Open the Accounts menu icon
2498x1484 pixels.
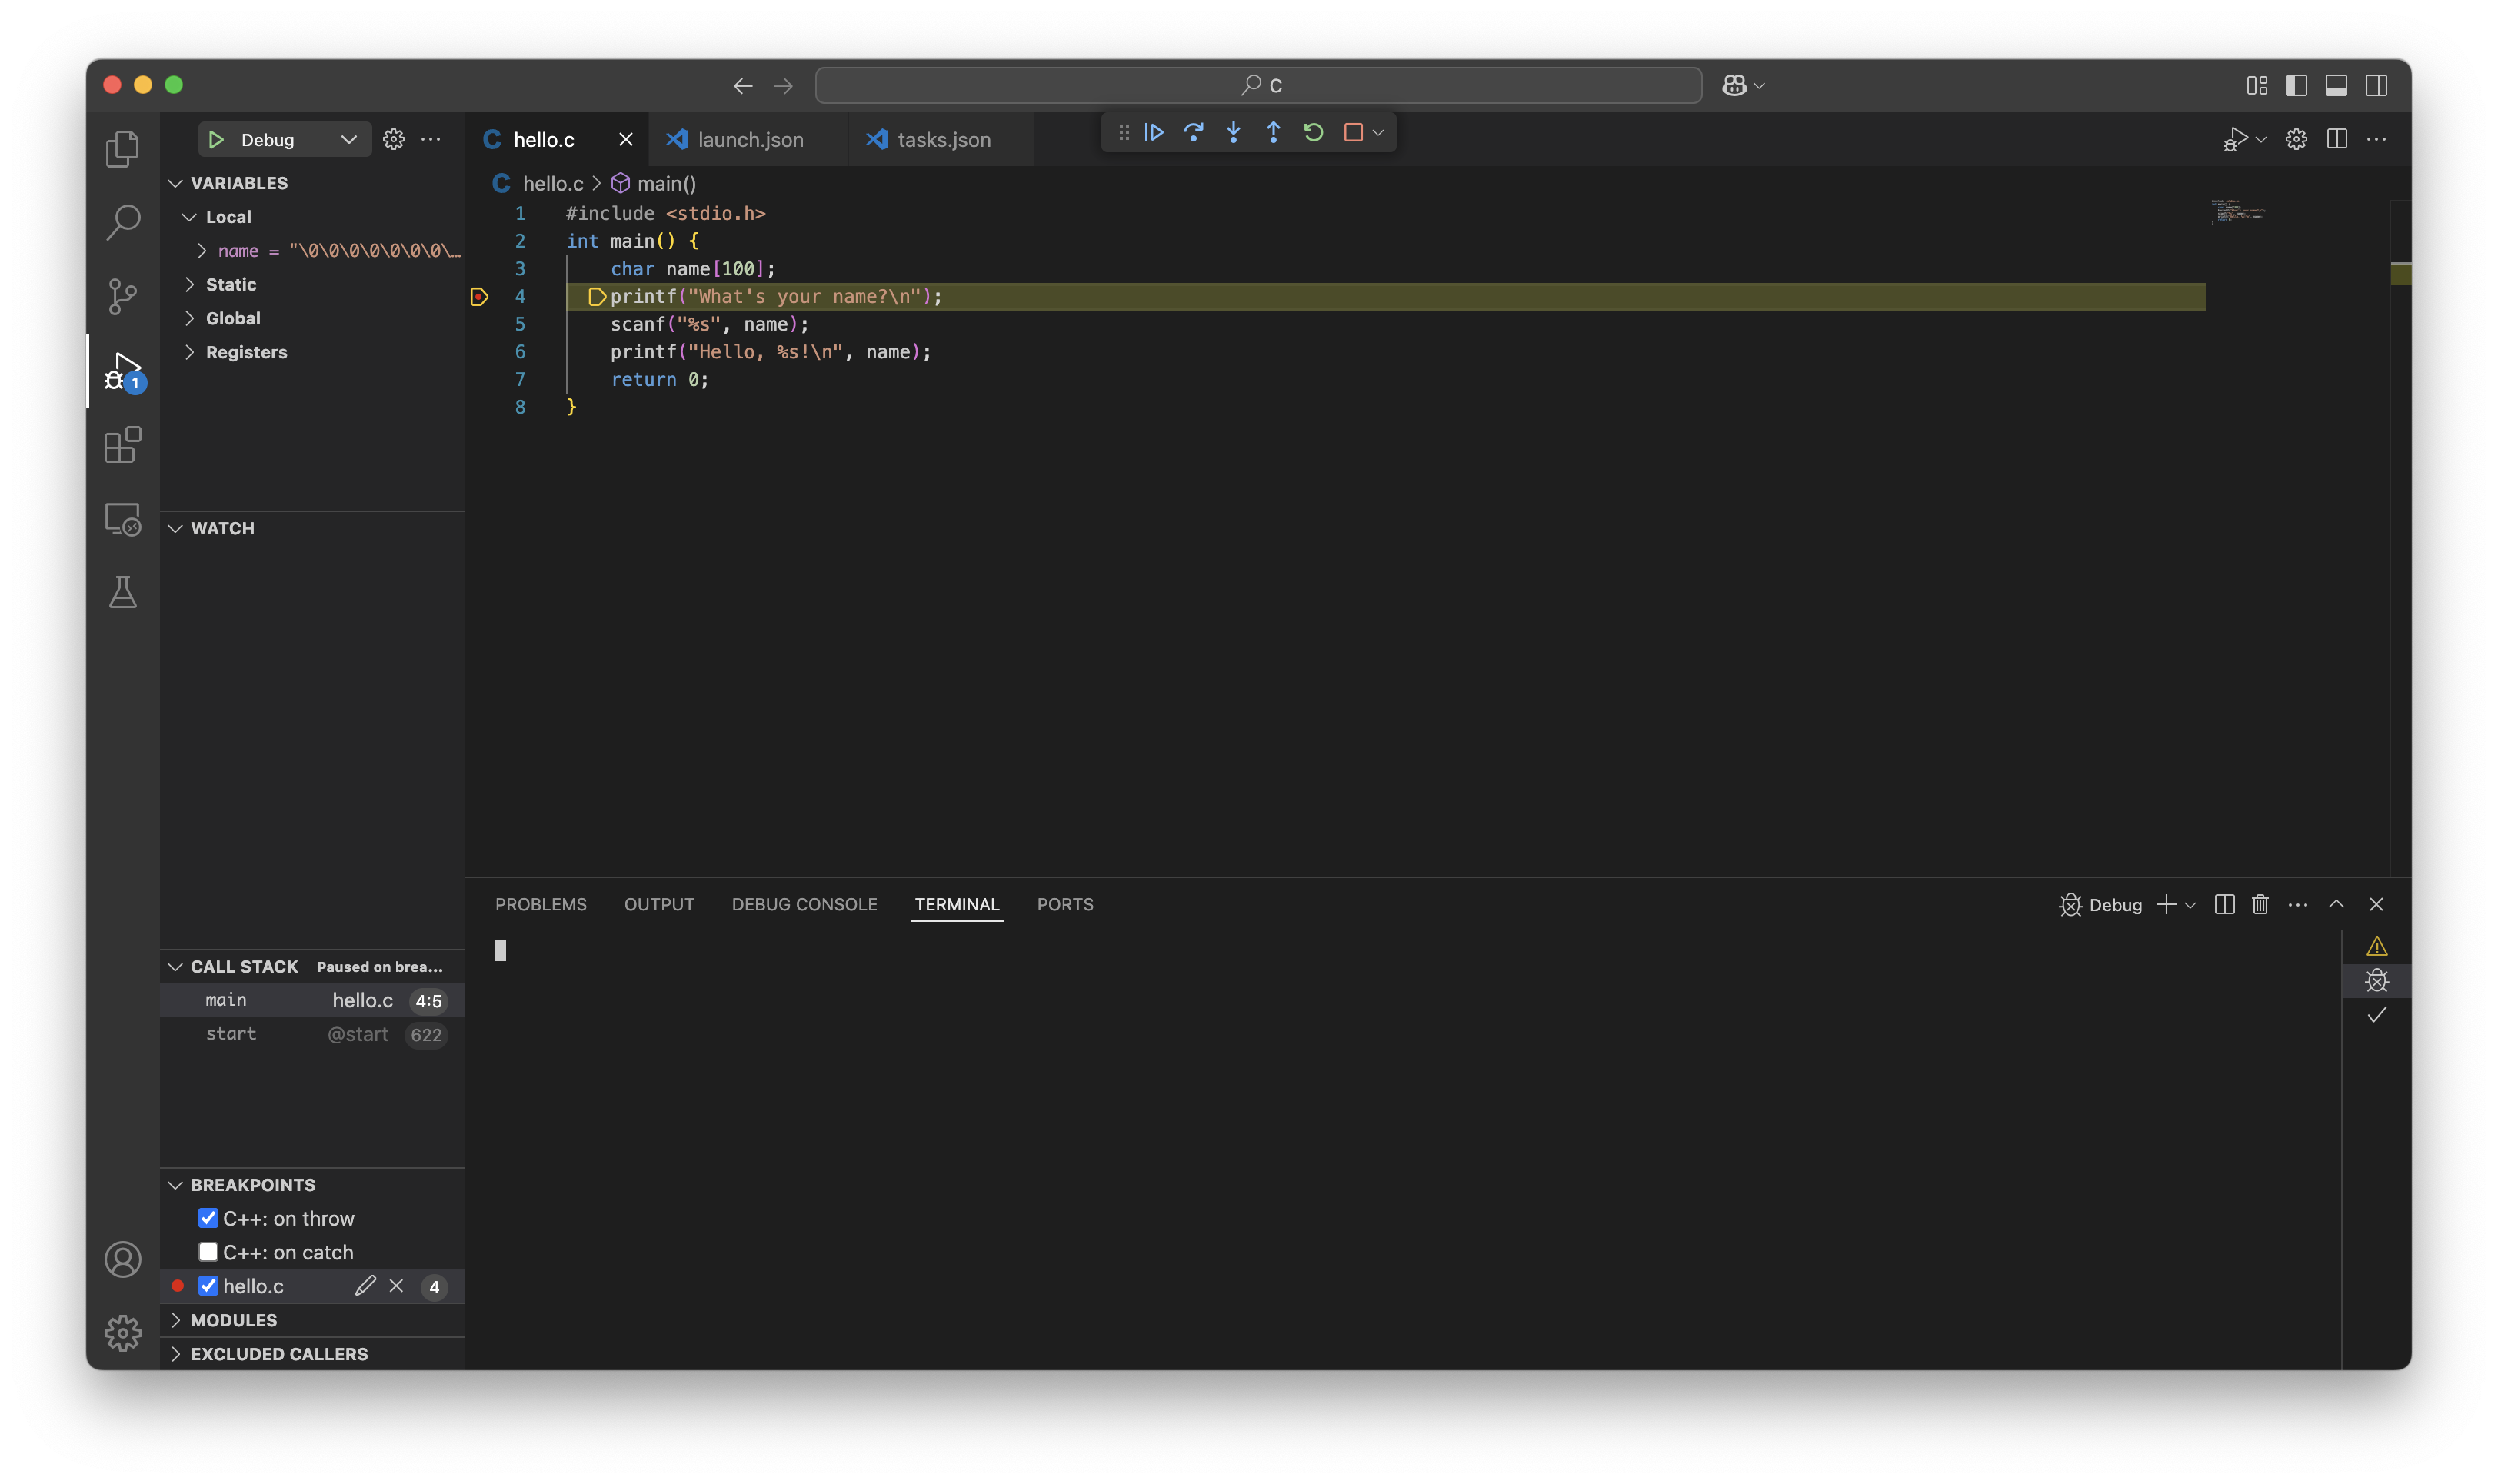tap(122, 1259)
